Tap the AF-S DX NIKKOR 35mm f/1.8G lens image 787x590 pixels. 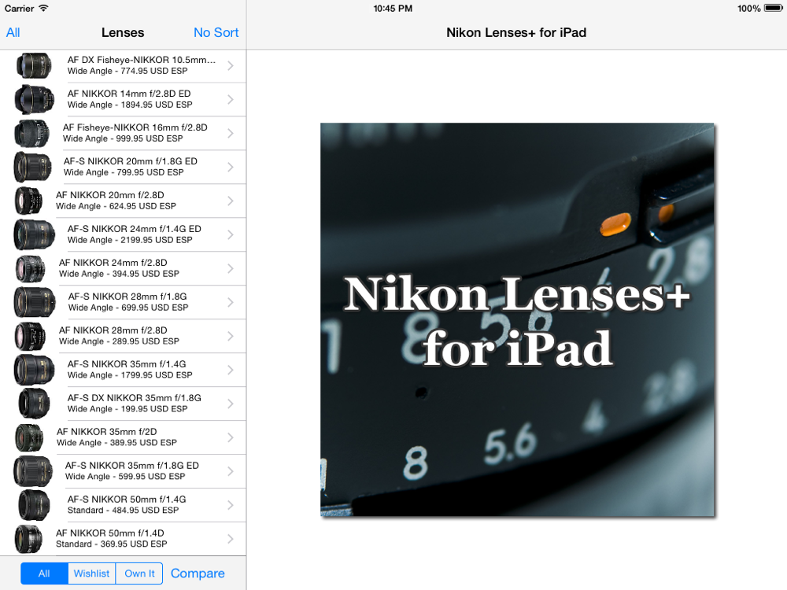(x=34, y=404)
